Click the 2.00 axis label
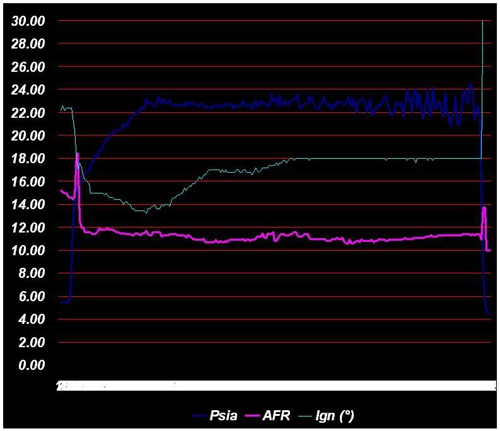This screenshot has width=500, height=431. [x=32, y=343]
